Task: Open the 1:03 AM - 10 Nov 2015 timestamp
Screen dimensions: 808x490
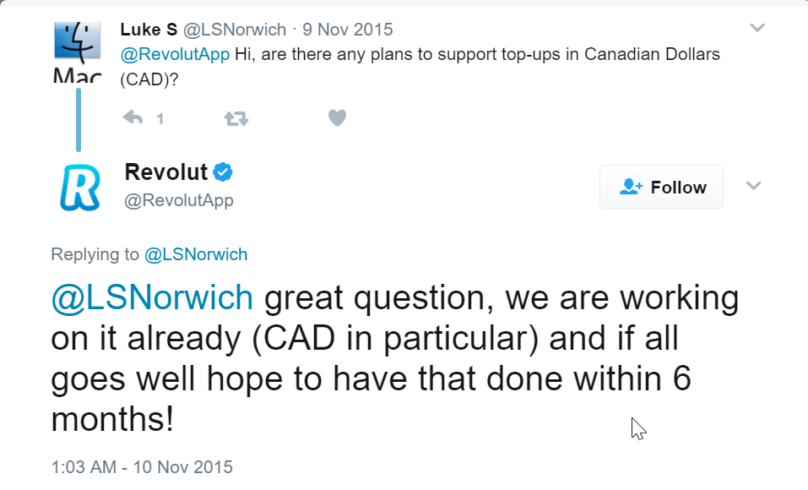Action: (x=142, y=467)
